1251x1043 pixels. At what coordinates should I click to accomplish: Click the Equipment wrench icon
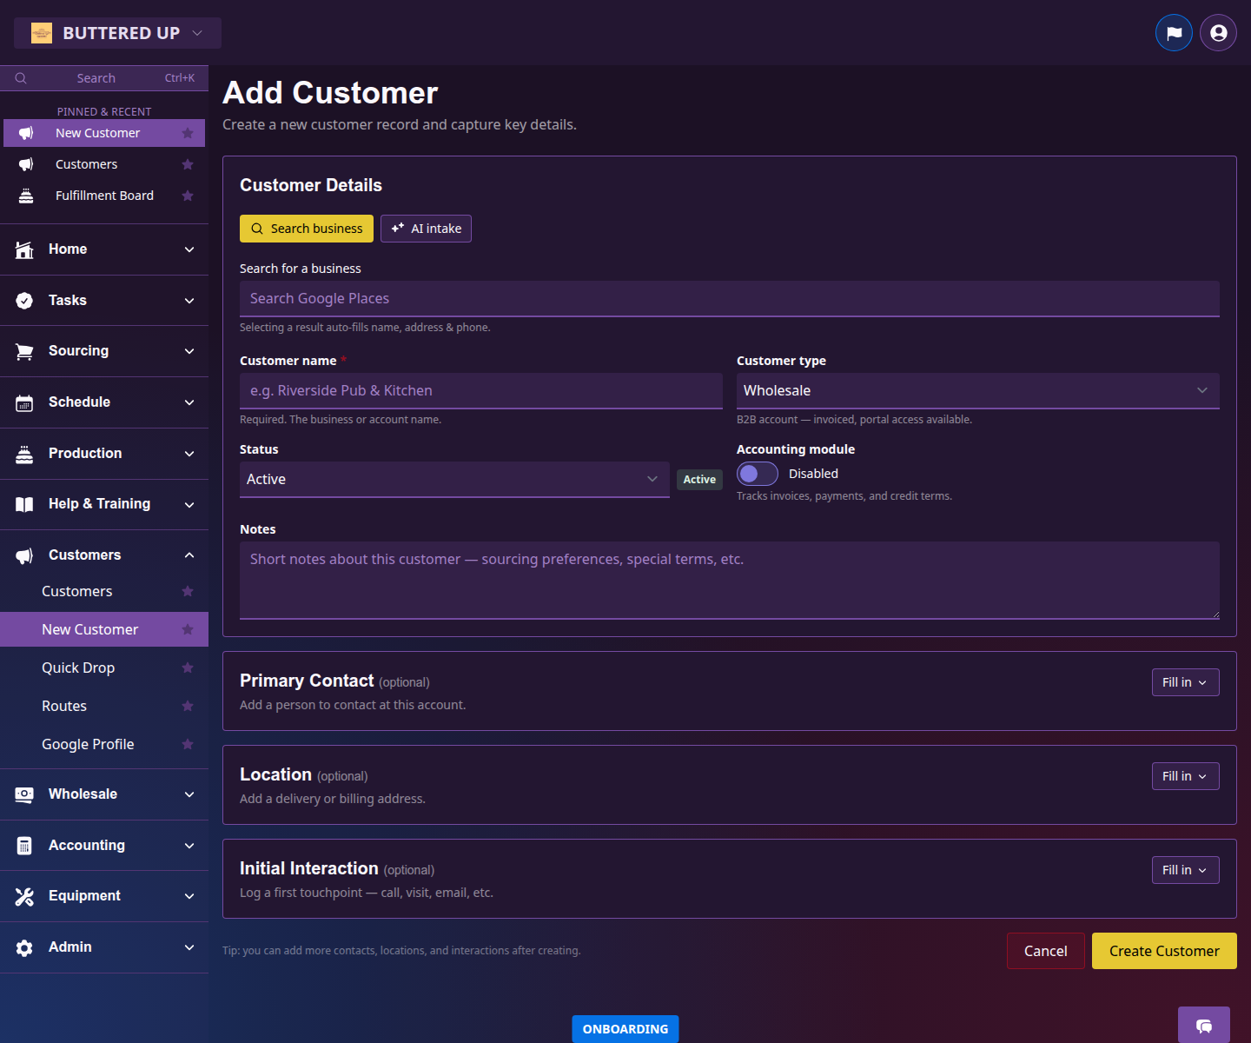click(x=24, y=896)
